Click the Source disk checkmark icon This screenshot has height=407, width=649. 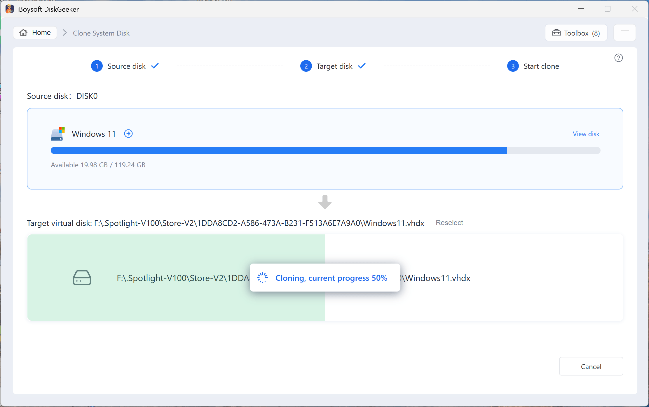[155, 66]
